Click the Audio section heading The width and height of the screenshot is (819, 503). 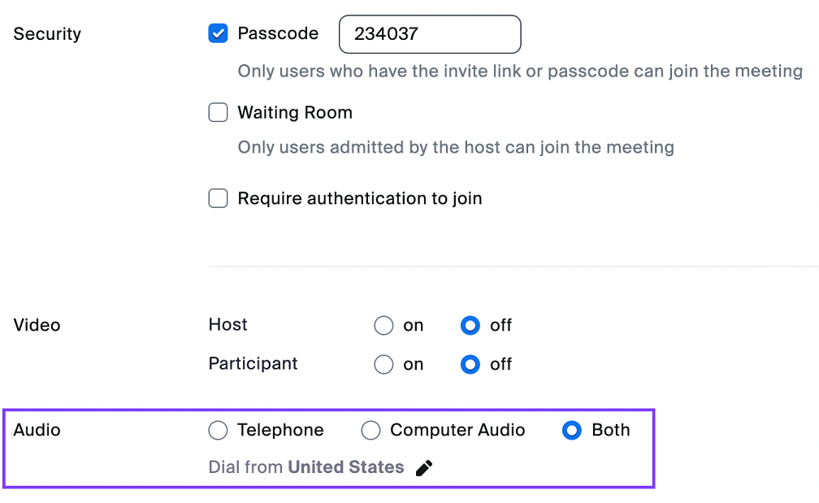[x=37, y=430]
